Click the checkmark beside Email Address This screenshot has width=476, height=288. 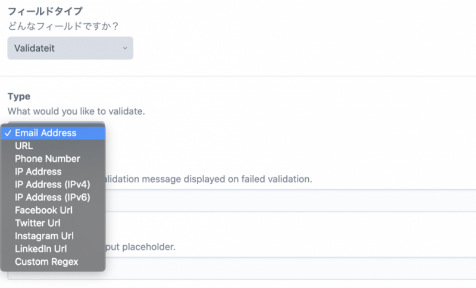(x=8, y=133)
